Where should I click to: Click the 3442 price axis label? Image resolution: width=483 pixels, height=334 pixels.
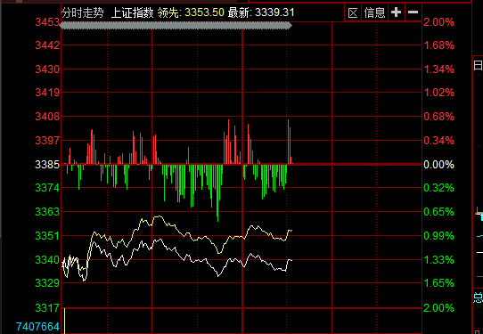click(x=47, y=45)
